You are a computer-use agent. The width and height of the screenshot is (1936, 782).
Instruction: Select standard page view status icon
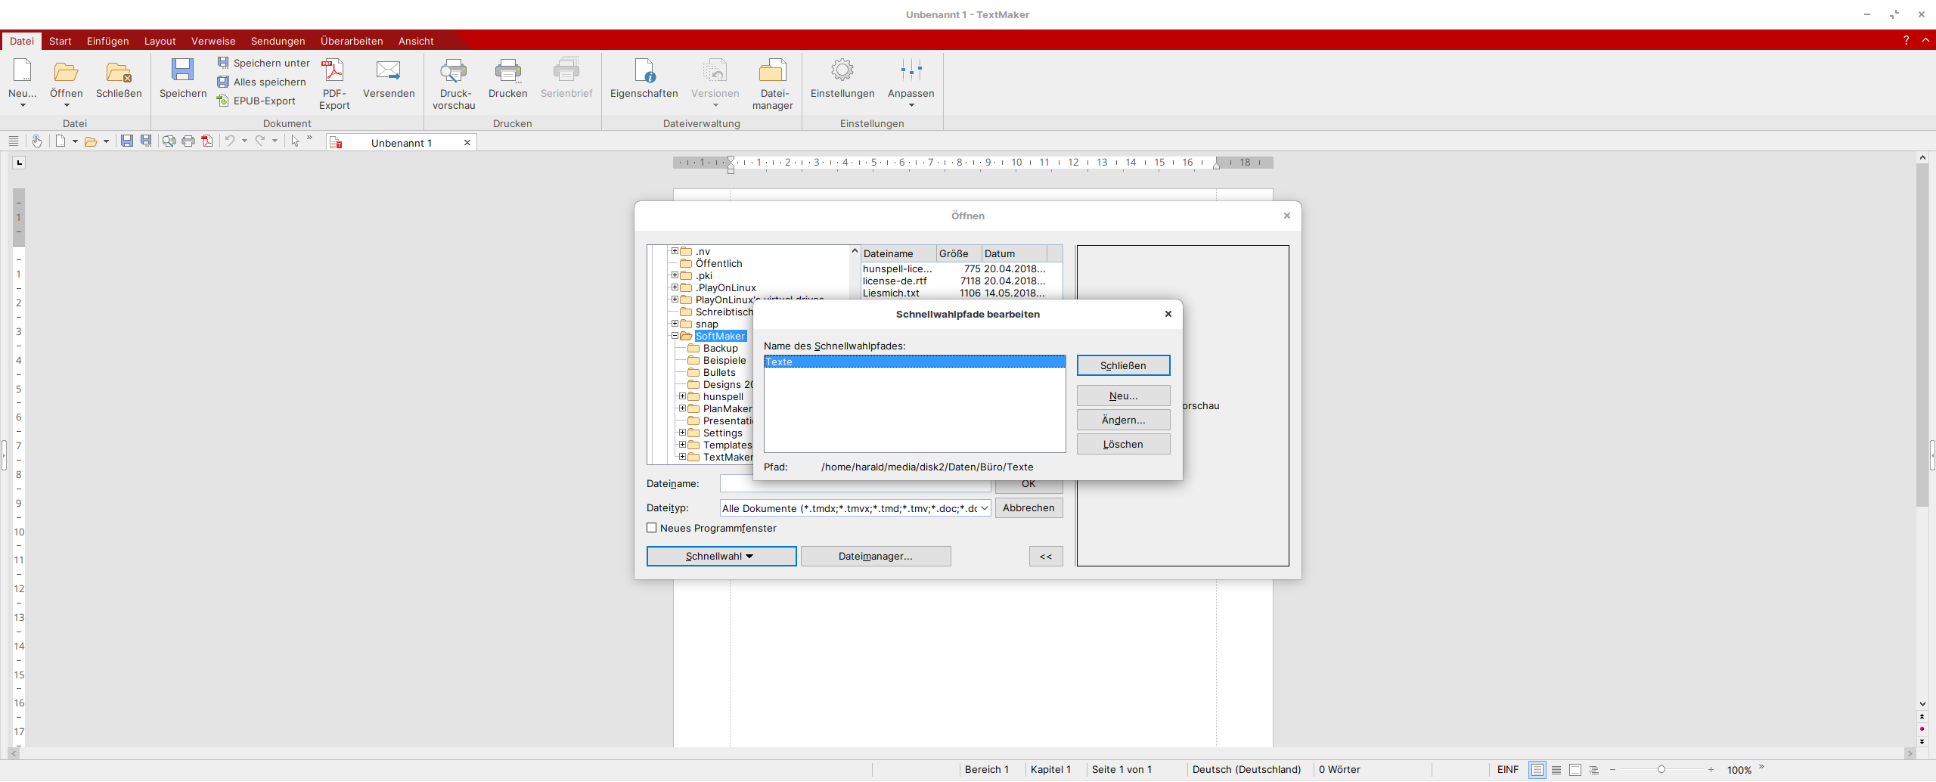[x=1537, y=770]
